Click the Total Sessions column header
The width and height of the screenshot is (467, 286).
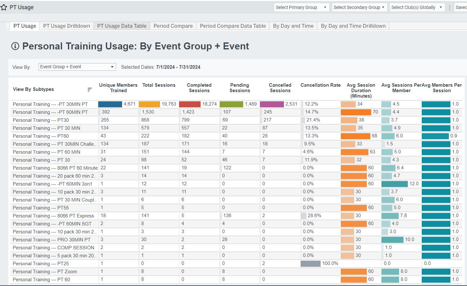click(x=159, y=85)
